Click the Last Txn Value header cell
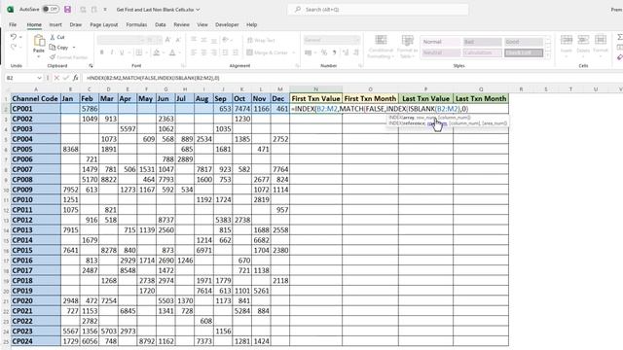 pos(425,98)
